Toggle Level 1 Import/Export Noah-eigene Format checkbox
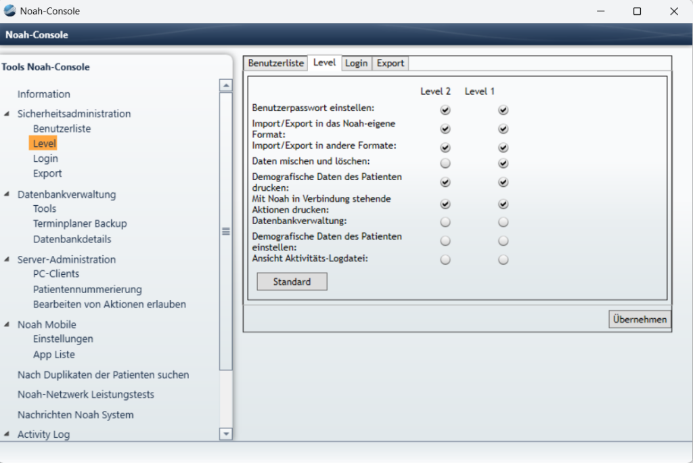Screen dimensions: 693x463 (x=503, y=129)
